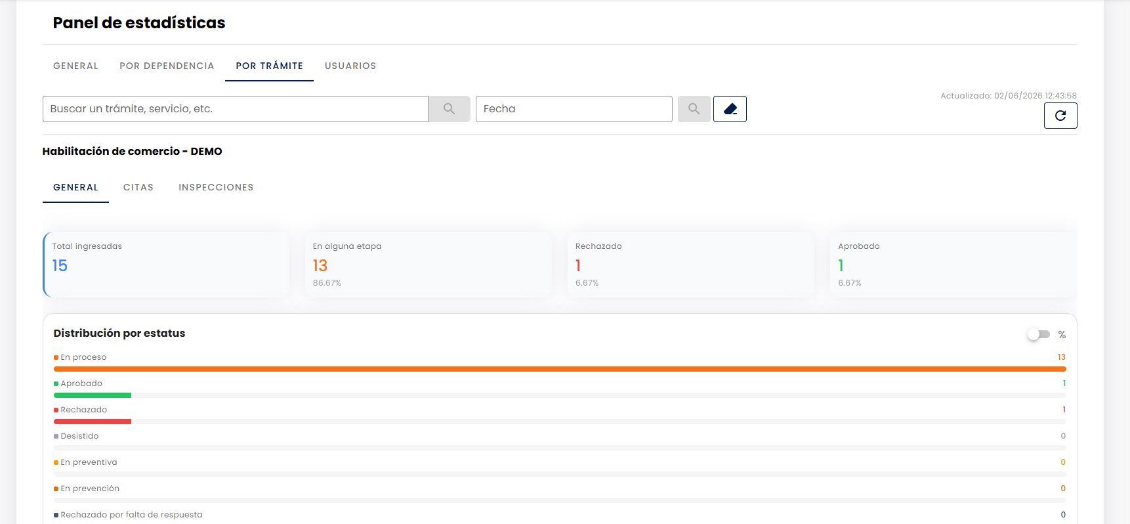The height and width of the screenshot is (524, 1130).
Task: Click the Aprobado summary card
Action: pyautogui.click(x=953, y=265)
